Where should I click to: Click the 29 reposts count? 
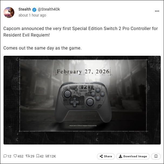click(x=32, y=156)
